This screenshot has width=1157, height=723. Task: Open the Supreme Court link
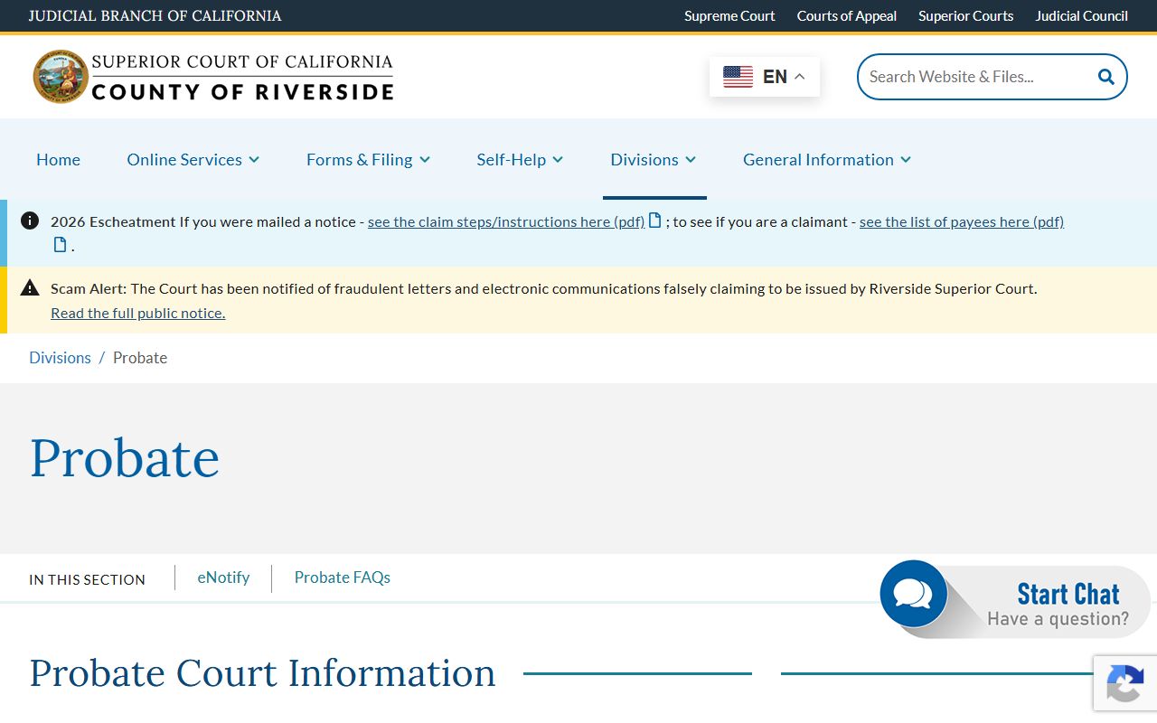click(x=729, y=15)
